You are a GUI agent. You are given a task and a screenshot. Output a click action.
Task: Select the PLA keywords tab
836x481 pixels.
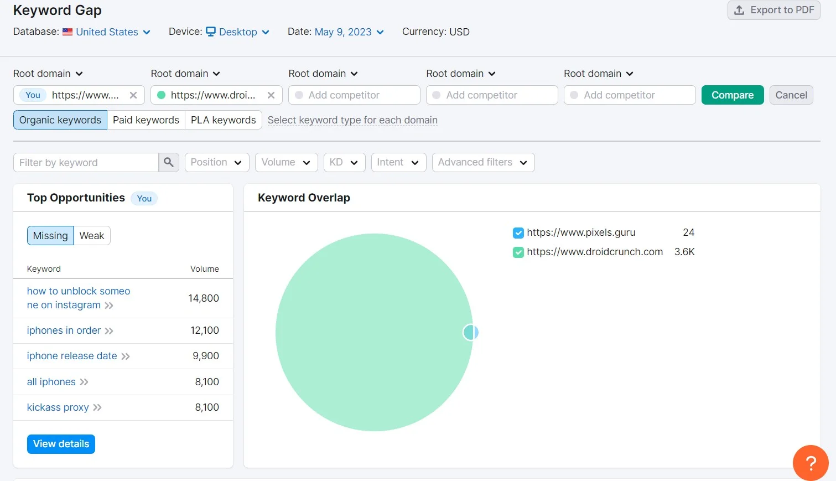pyautogui.click(x=223, y=120)
